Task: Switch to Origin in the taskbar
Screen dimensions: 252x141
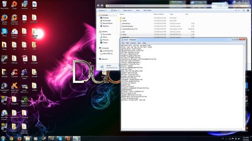Action: tap(68, 138)
